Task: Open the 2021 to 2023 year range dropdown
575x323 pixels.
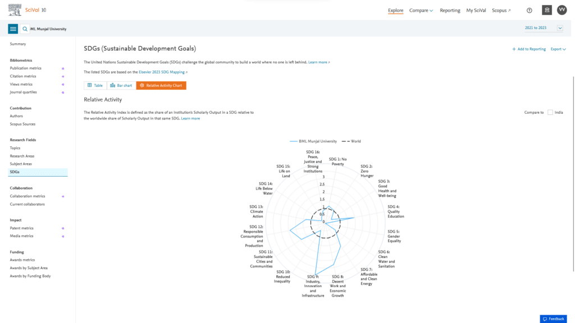Action: (x=544, y=28)
